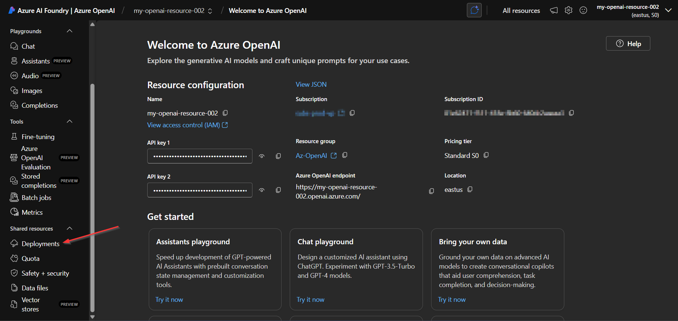This screenshot has height=321, width=678.
Task: Reveal API key 2 with eye icon
Action: 262,190
